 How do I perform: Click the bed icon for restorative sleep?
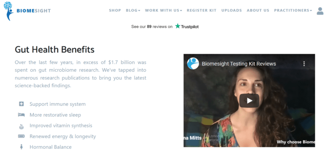pyautogui.click(x=21, y=115)
